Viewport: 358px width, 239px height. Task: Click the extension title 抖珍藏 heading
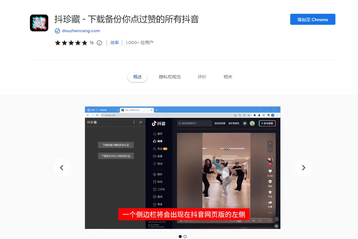pos(127,19)
